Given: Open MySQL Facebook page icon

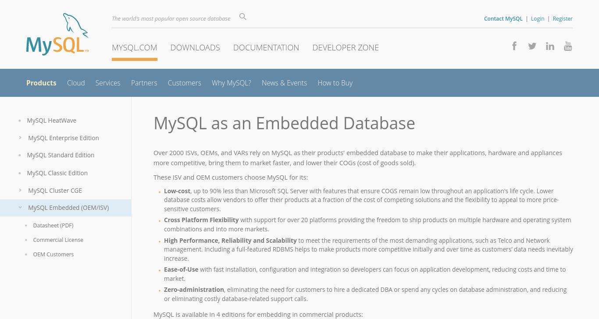Looking at the screenshot, I should click(x=514, y=46).
